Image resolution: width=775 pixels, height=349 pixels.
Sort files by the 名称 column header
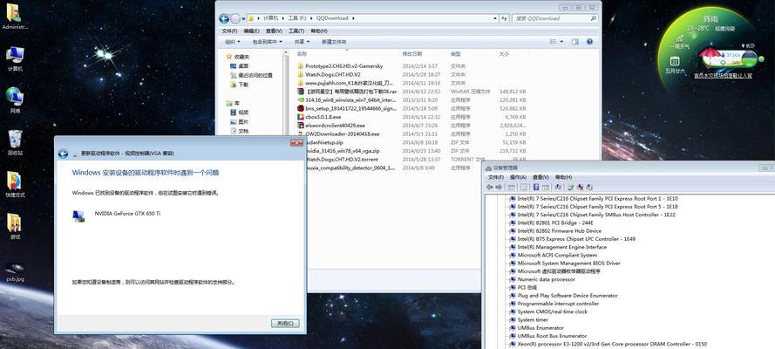click(x=302, y=53)
